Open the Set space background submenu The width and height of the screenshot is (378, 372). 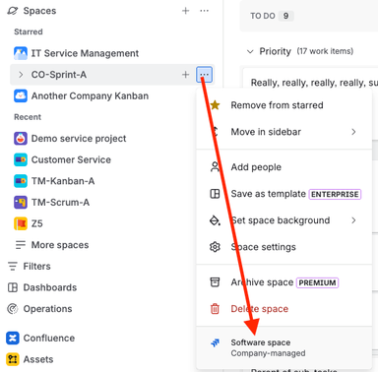284,220
